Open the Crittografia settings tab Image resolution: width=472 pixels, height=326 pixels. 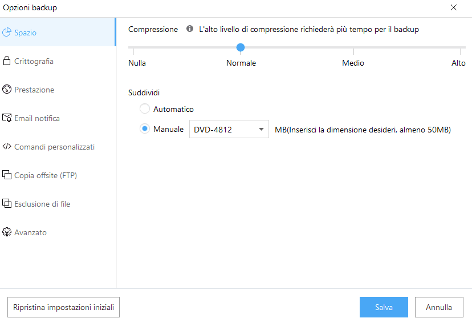click(x=34, y=61)
